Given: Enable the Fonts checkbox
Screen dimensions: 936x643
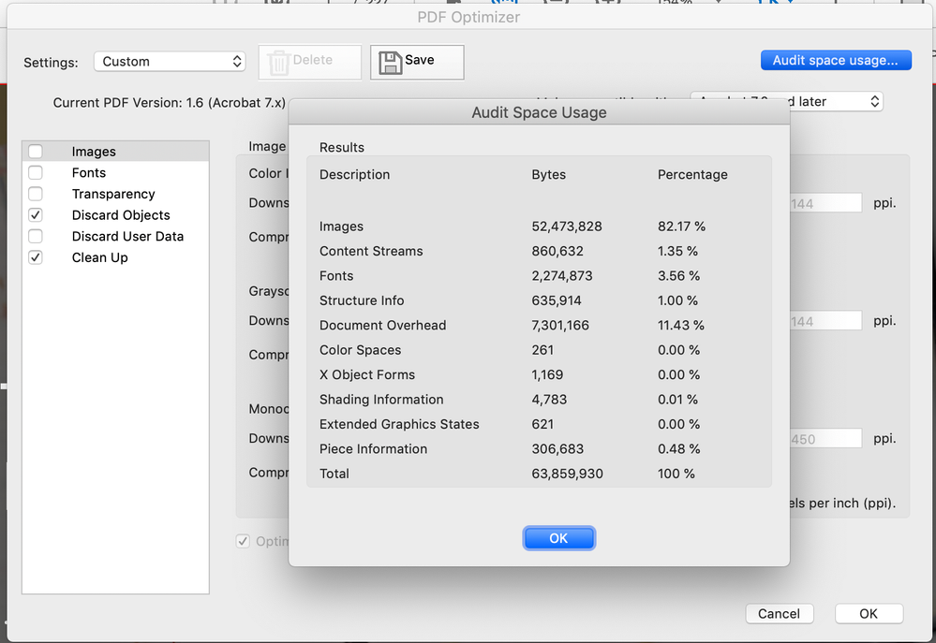Looking at the screenshot, I should (x=36, y=173).
